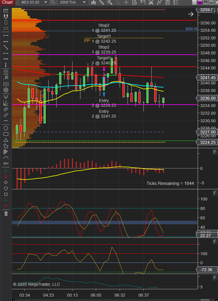Screen dimensions: 218x301
Task: Select the Square chart marker
Action: tap(6, 194)
